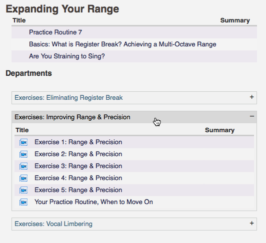The height and width of the screenshot is (243, 266).
Task: Open Practice Routine 7
Action: coord(55,32)
